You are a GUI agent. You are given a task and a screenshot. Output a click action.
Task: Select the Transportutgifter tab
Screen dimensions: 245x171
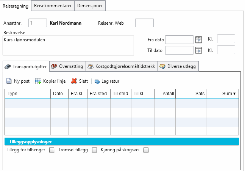tap(26, 66)
